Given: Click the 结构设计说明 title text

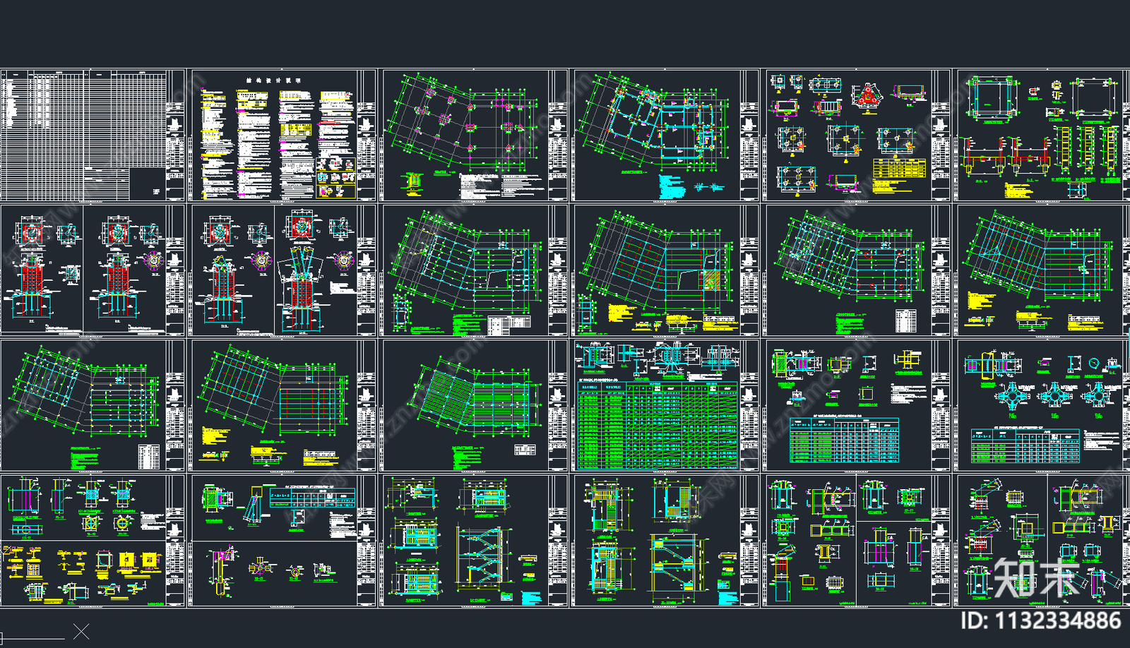Looking at the screenshot, I should [x=273, y=81].
